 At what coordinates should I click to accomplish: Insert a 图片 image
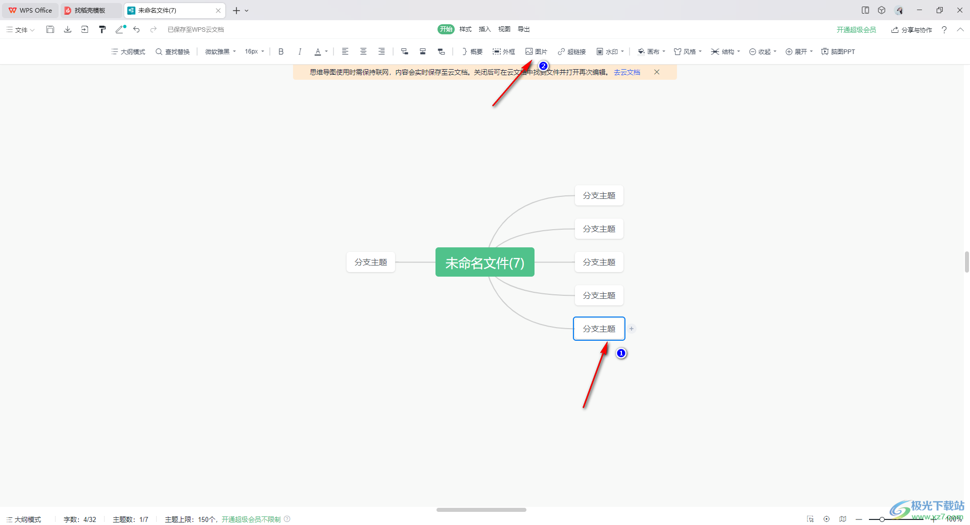536,51
